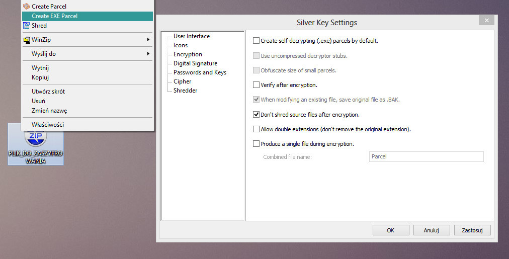Close the Silver Key Settings dialog
509x259 pixels.
point(486,20)
